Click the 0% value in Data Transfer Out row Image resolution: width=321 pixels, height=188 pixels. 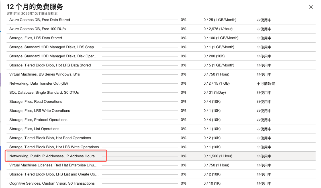point(183,83)
